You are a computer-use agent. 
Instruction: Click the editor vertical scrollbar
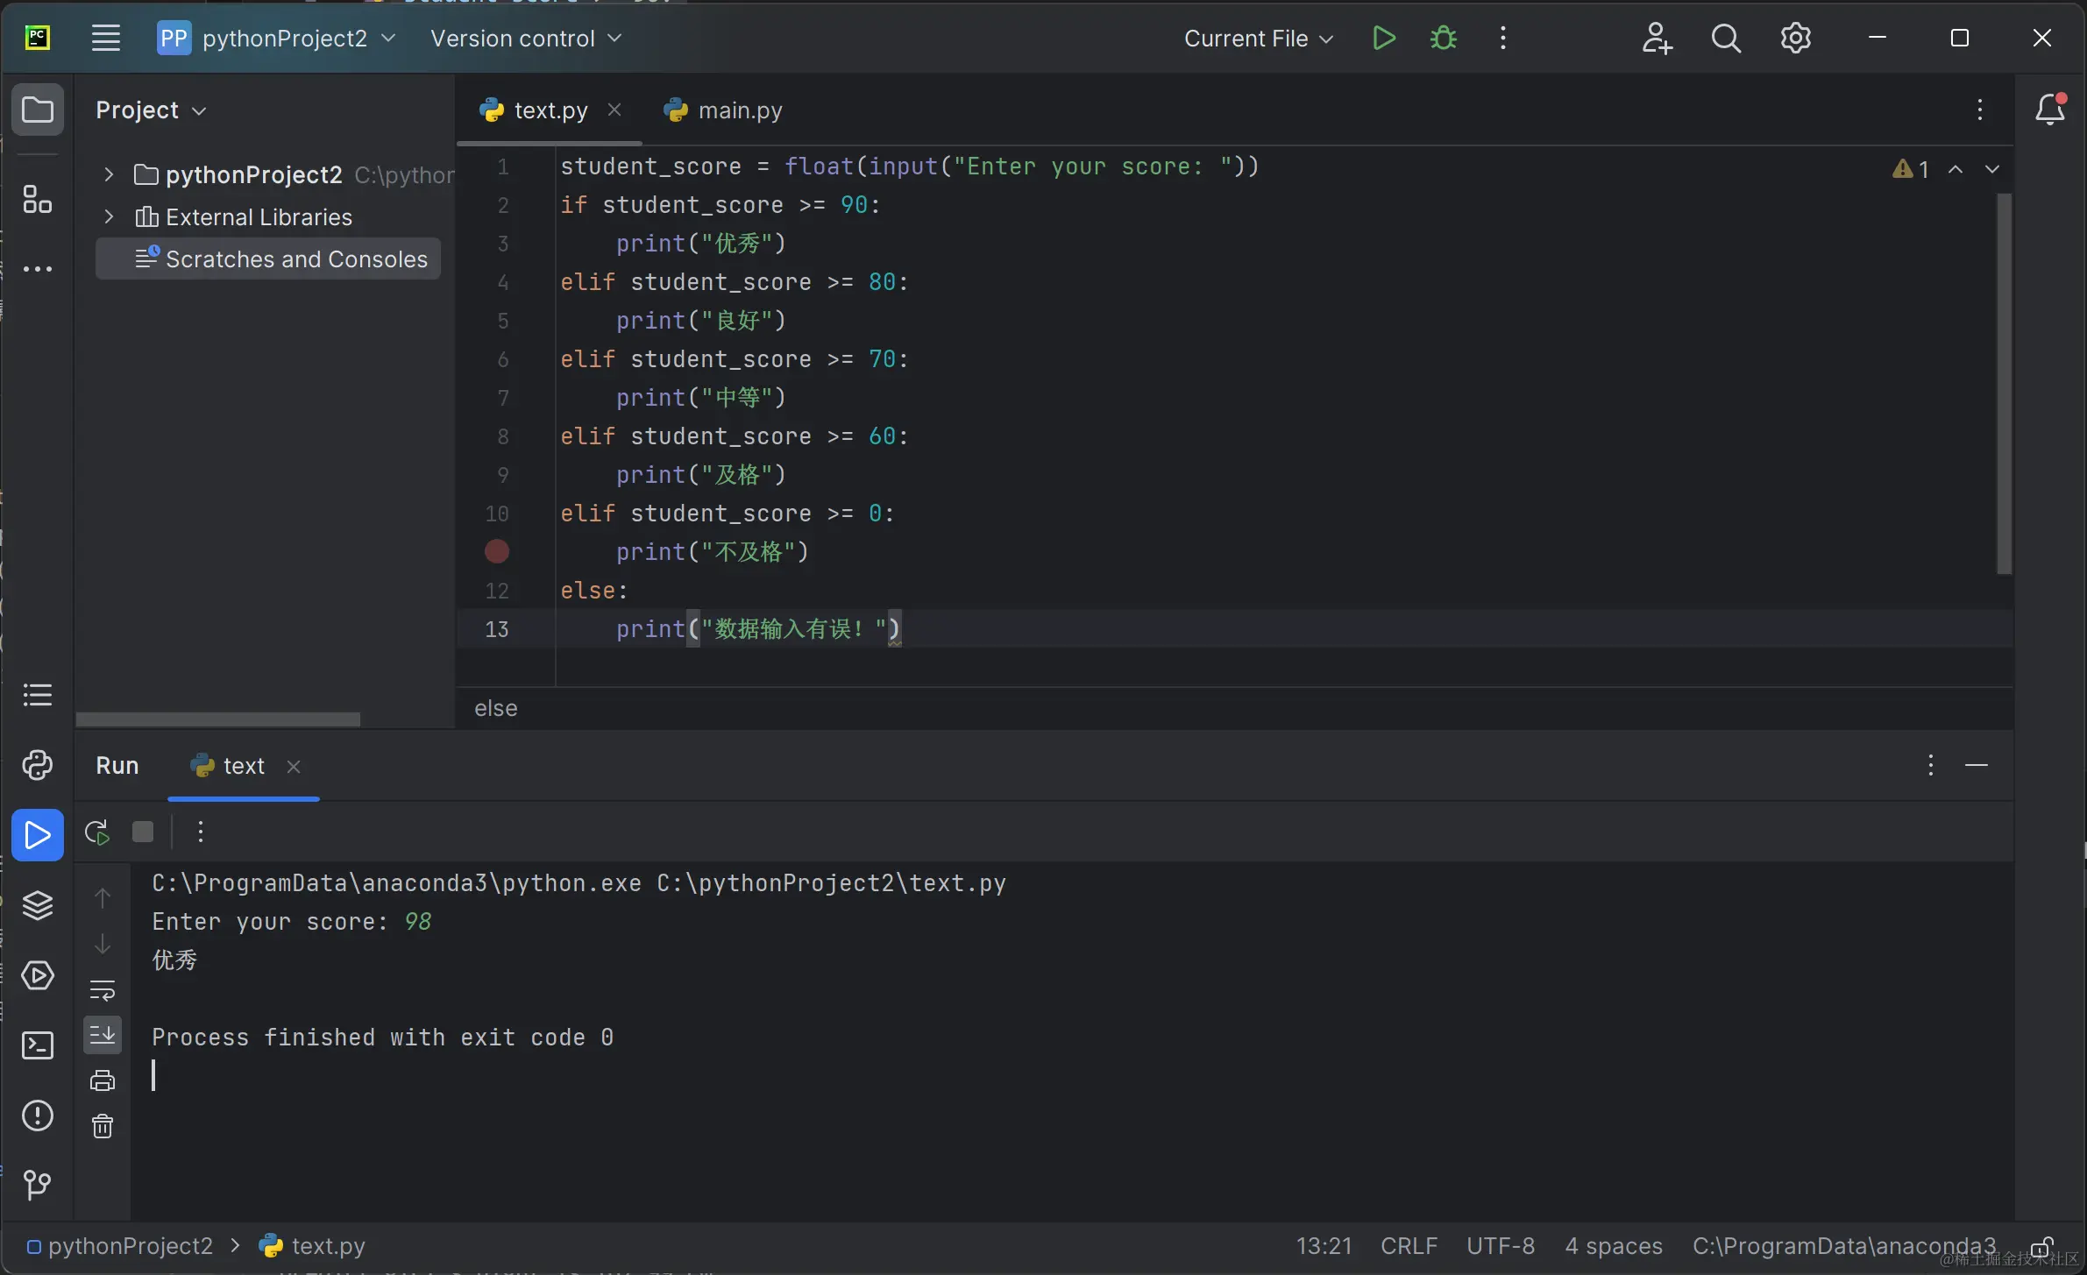click(2004, 384)
